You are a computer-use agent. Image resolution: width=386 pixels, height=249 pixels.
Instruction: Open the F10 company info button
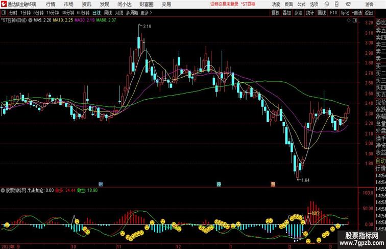[333, 13]
